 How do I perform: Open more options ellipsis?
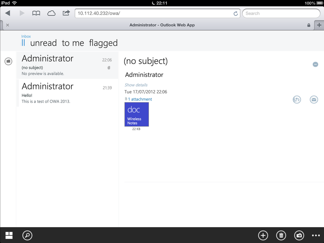[316, 235]
